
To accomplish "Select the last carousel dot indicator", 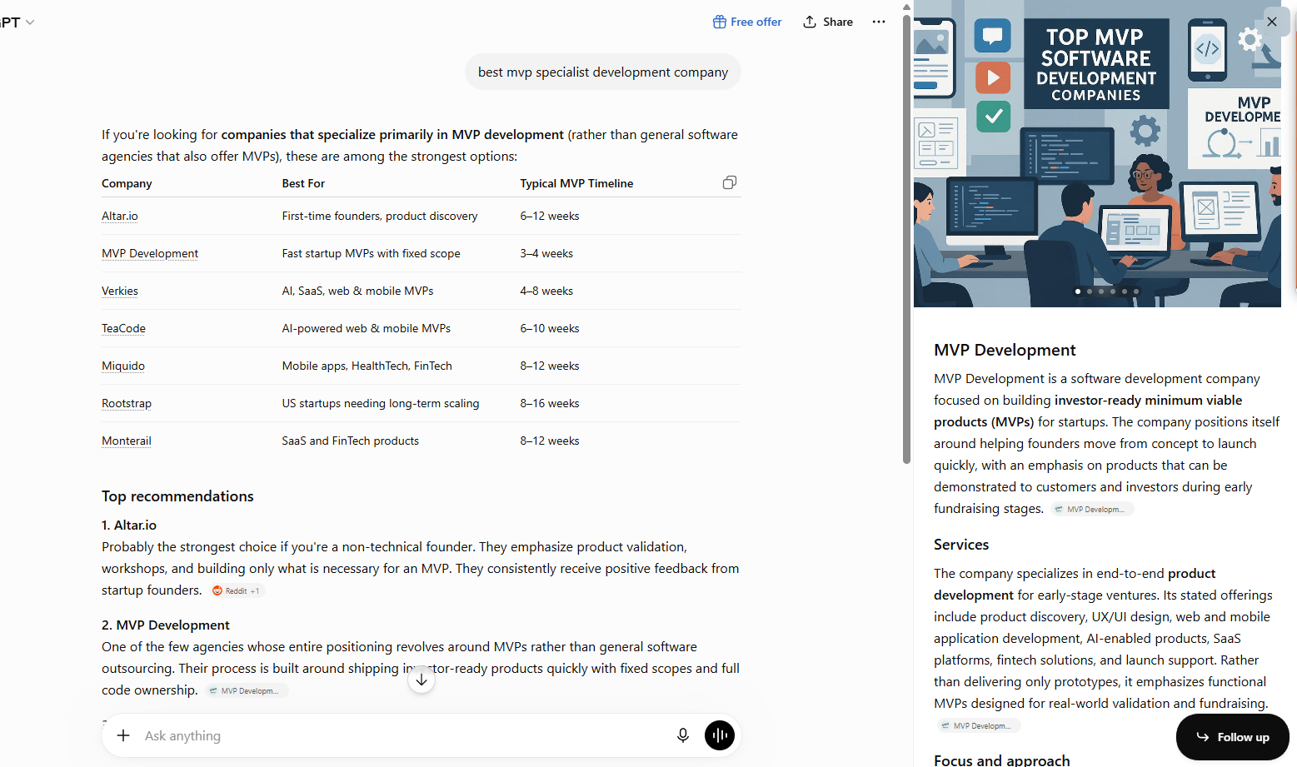I will [x=1136, y=291].
